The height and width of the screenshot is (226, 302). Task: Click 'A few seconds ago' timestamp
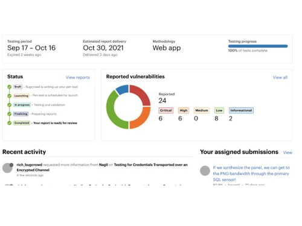[30, 175]
